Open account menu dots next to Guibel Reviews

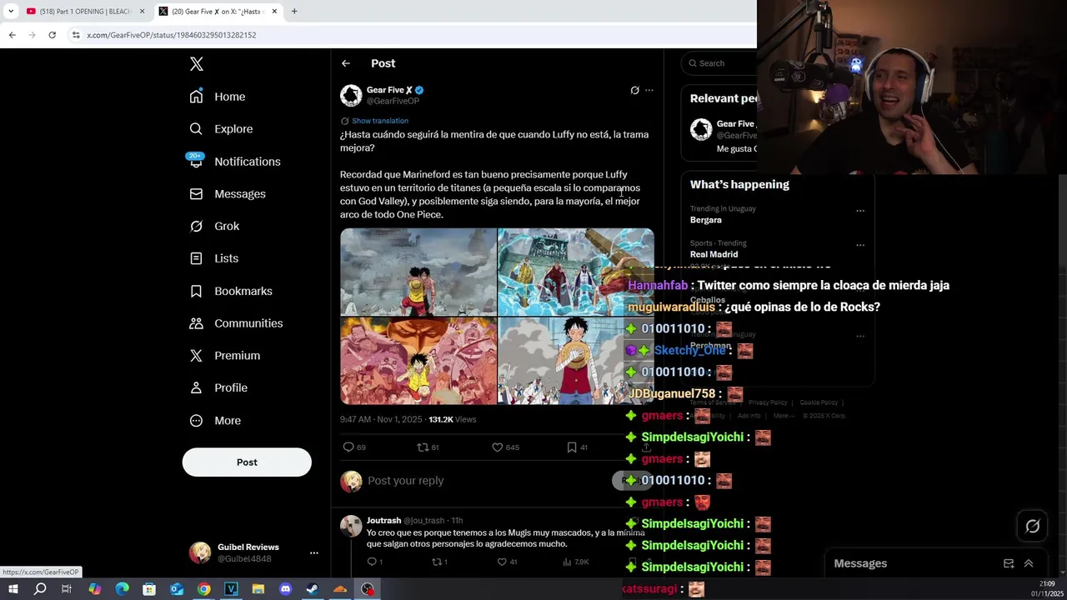pos(314,552)
